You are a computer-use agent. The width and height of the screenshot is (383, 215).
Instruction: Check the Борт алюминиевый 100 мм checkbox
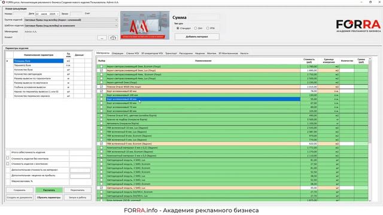[101, 96]
